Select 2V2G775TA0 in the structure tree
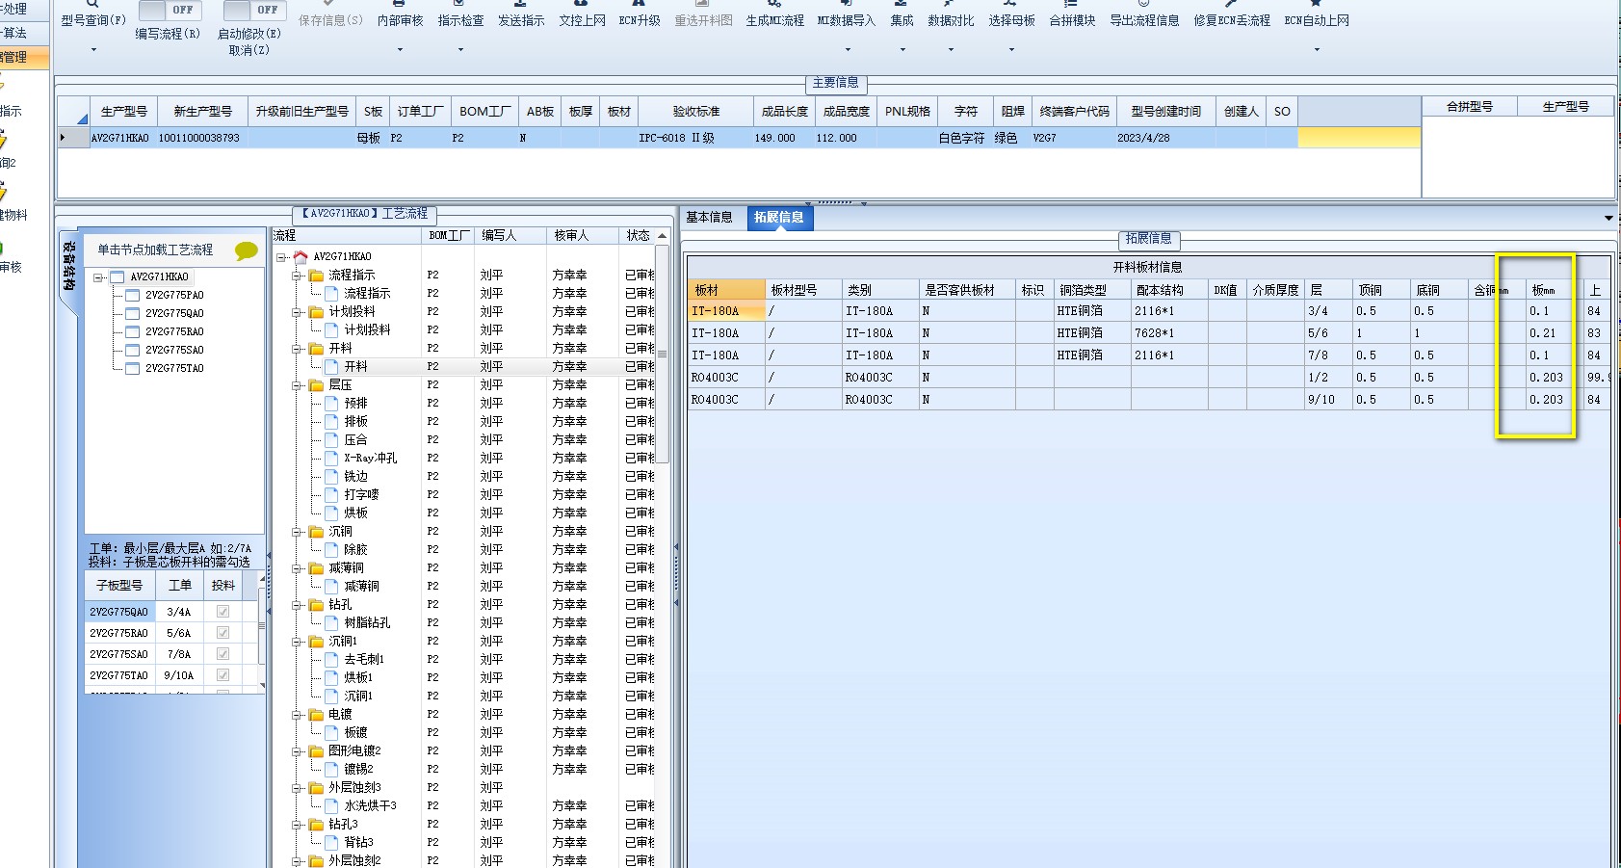Screen dimensions: 1621x868 (x=174, y=369)
